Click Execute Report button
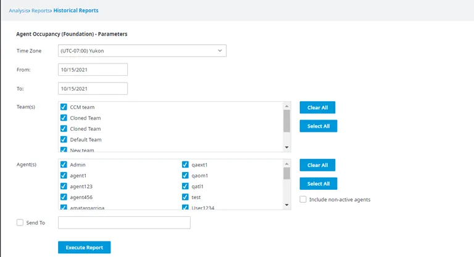The width and height of the screenshot is (474, 257). point(85,247)
